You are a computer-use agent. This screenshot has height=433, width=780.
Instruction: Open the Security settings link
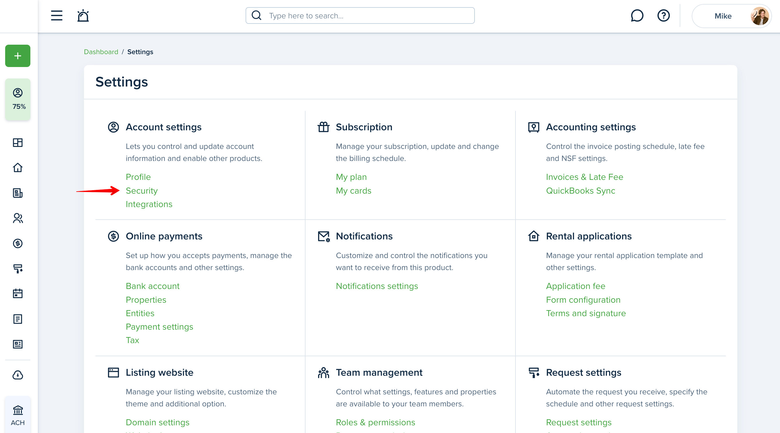(x=142, y=191)
